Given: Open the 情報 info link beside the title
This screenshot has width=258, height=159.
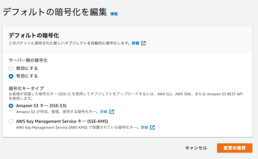Looking at the screenshot, I should pos(114,14).
